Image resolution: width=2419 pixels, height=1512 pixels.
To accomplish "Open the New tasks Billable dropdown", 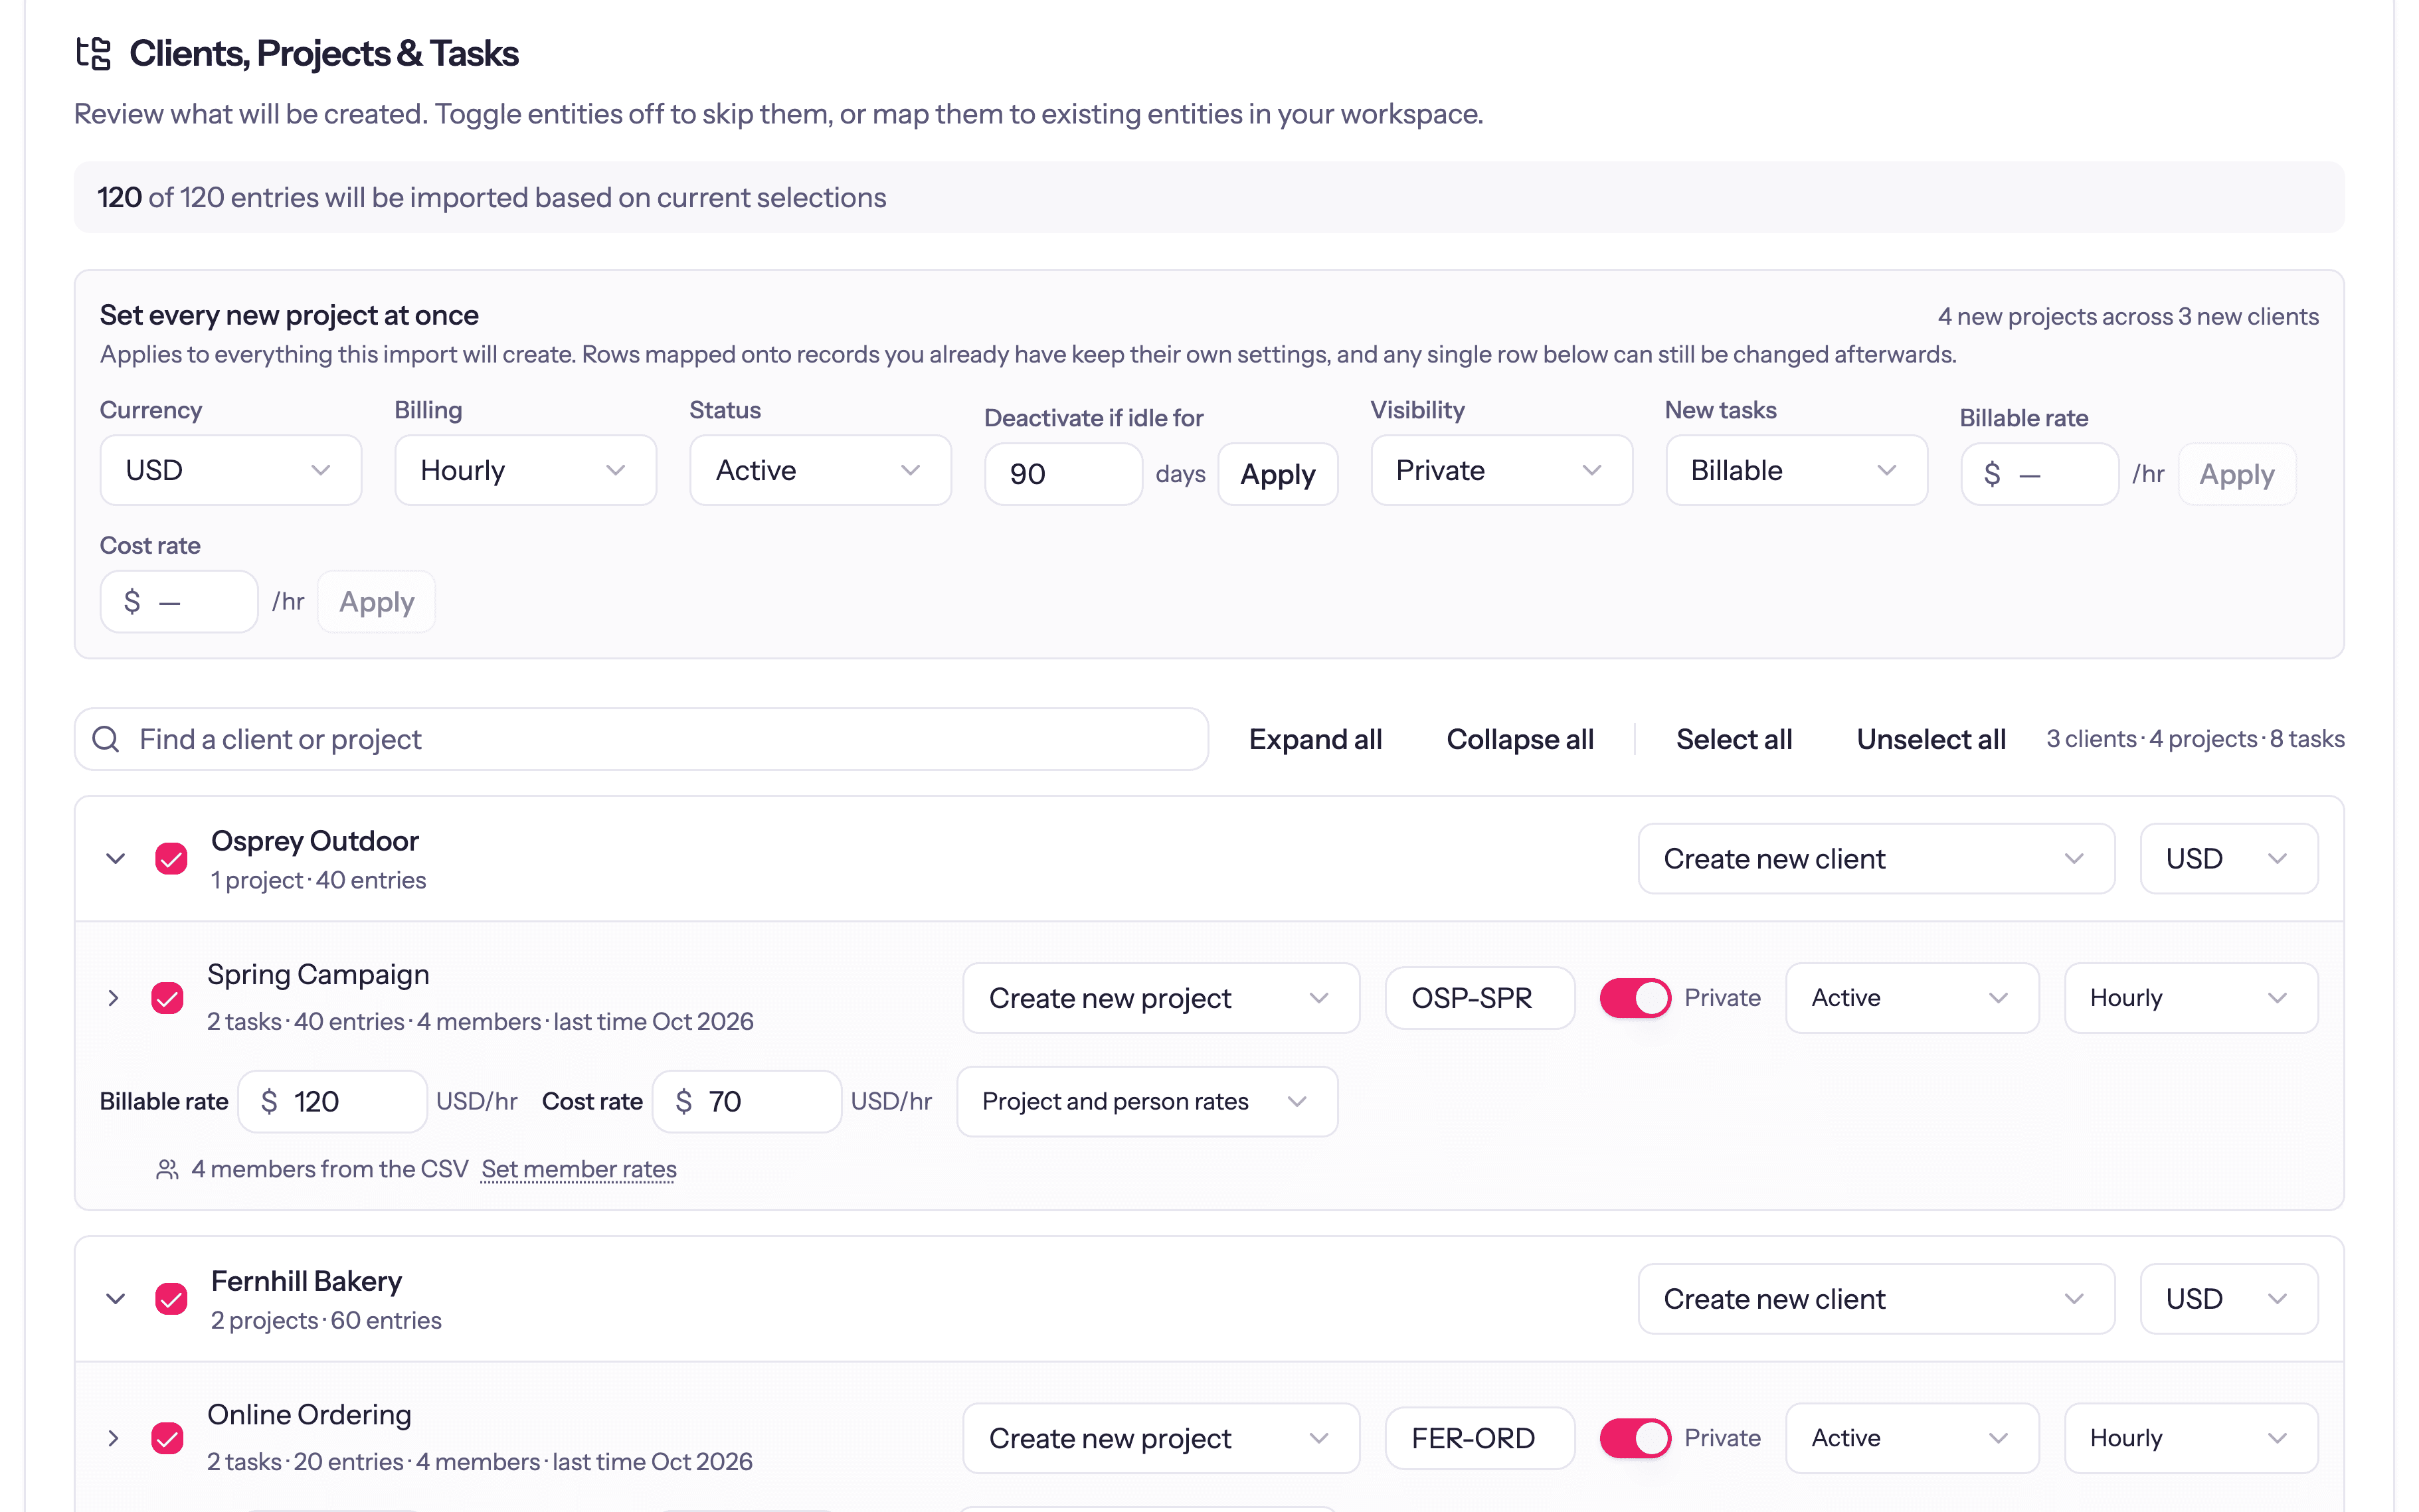I will (x=1796, y=470).
